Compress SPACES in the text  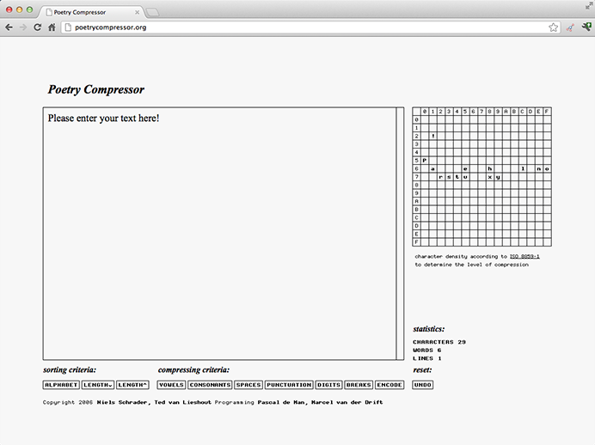pos(248,385)
